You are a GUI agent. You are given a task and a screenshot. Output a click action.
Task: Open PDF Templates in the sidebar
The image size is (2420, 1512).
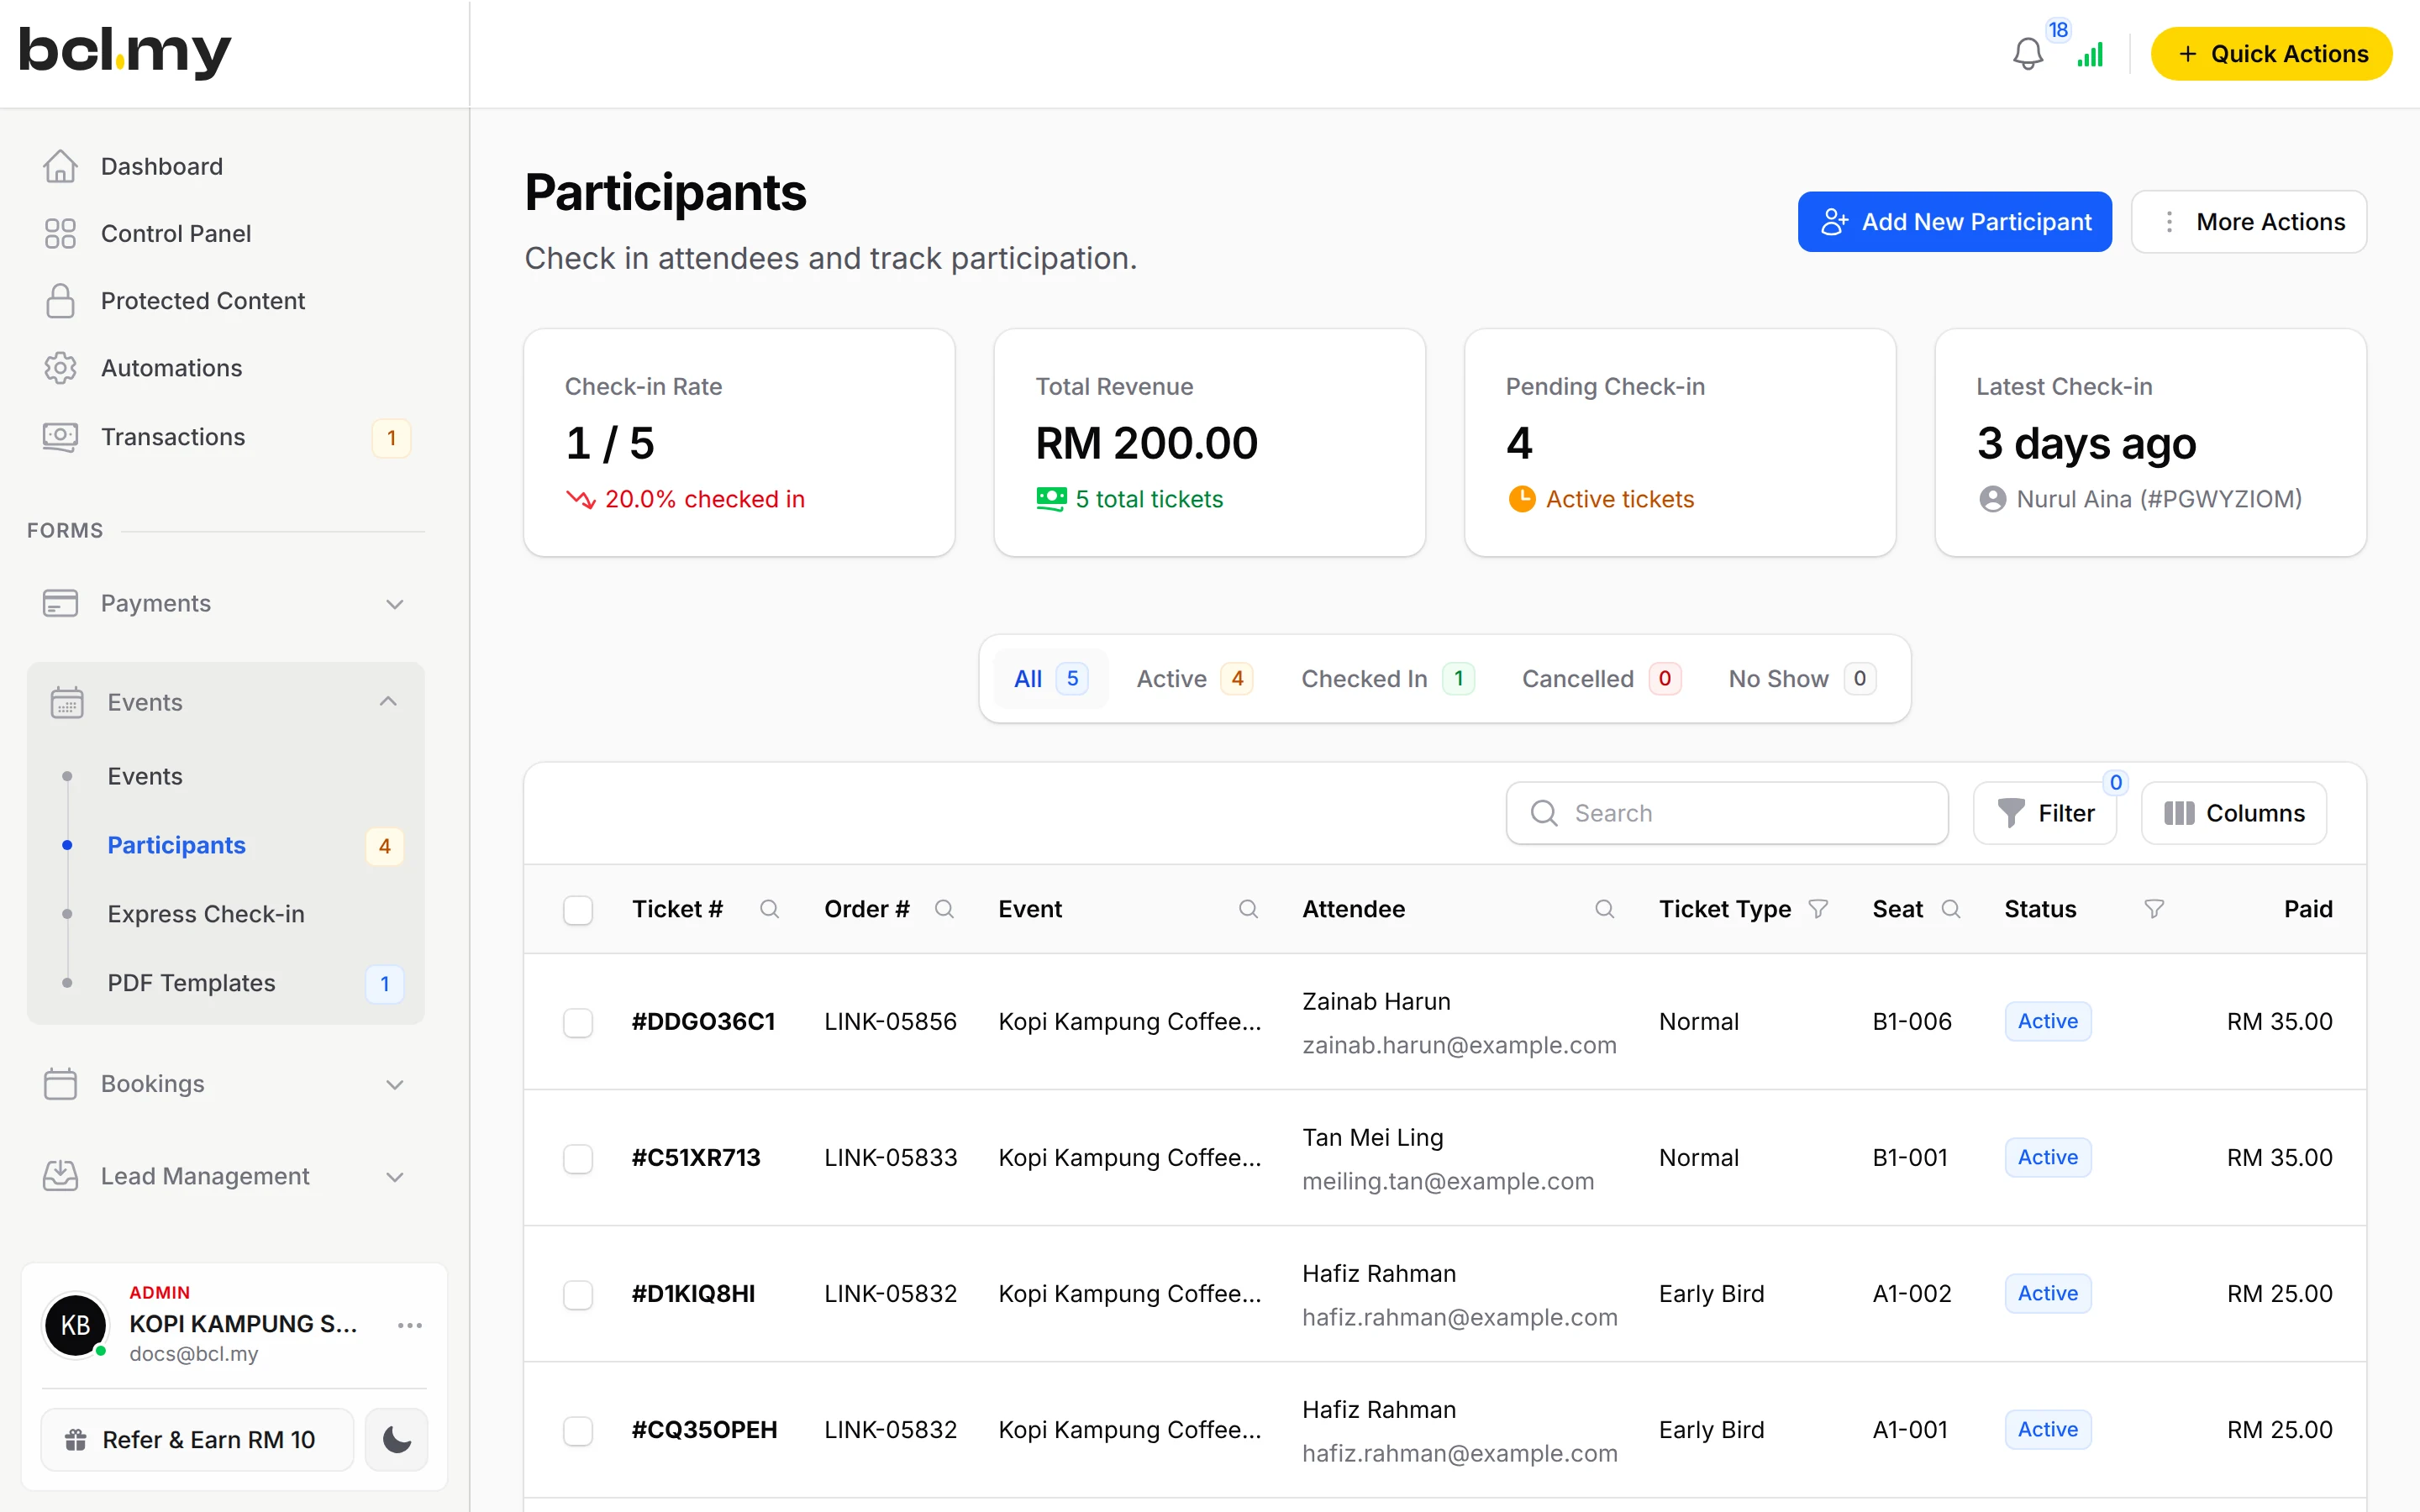tap(191, 983)
